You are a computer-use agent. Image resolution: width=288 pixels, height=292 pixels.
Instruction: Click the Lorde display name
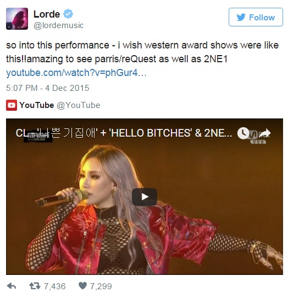tap(47, 14)
